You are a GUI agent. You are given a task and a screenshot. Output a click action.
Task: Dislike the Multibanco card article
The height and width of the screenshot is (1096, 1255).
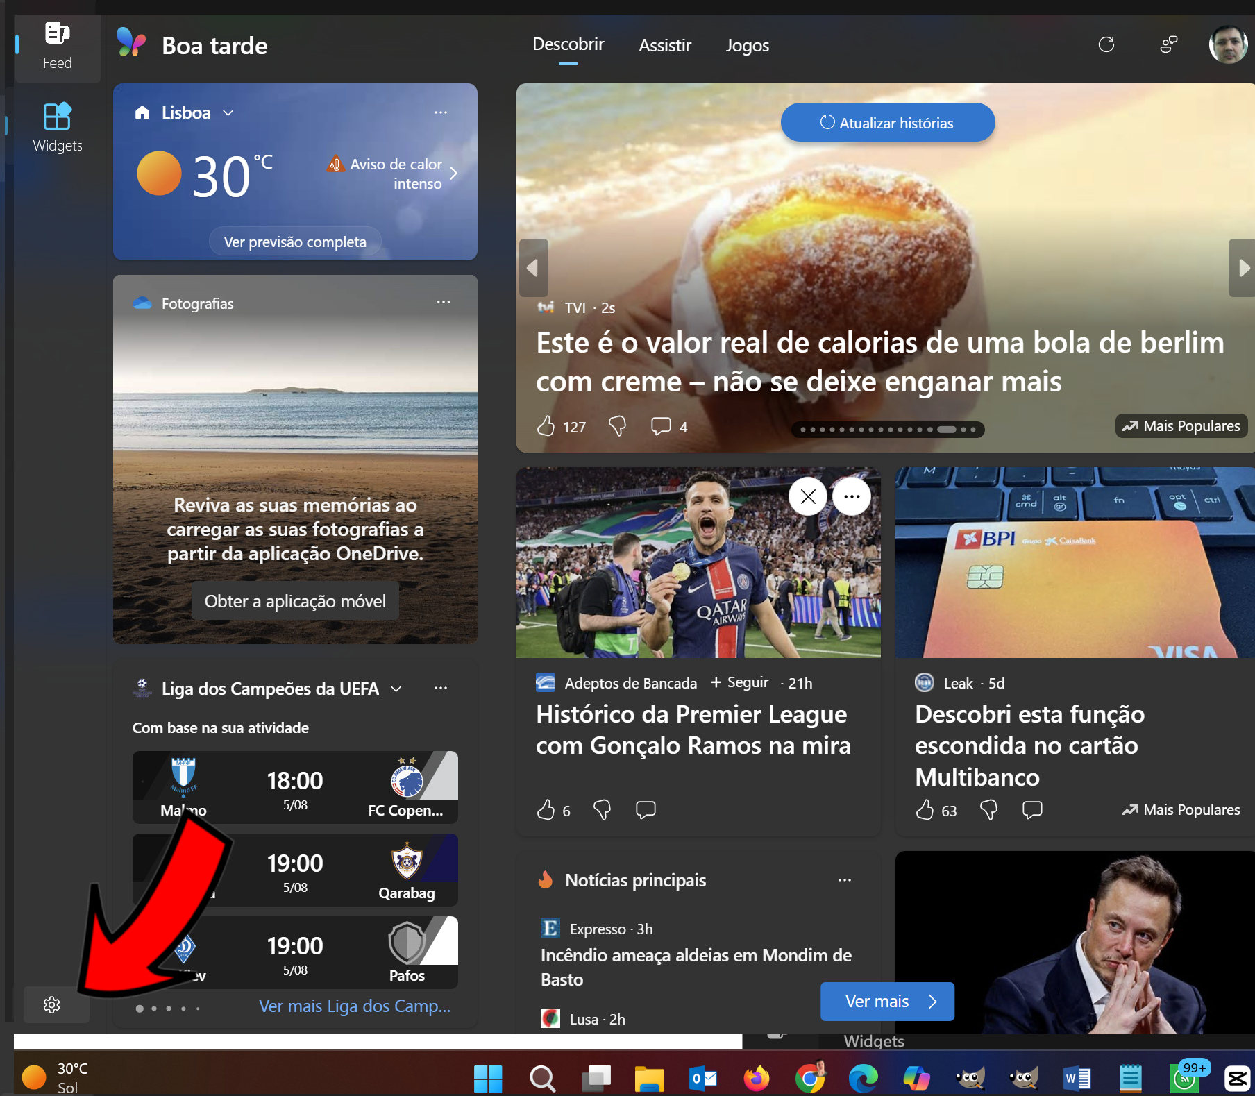coord(988,810)
